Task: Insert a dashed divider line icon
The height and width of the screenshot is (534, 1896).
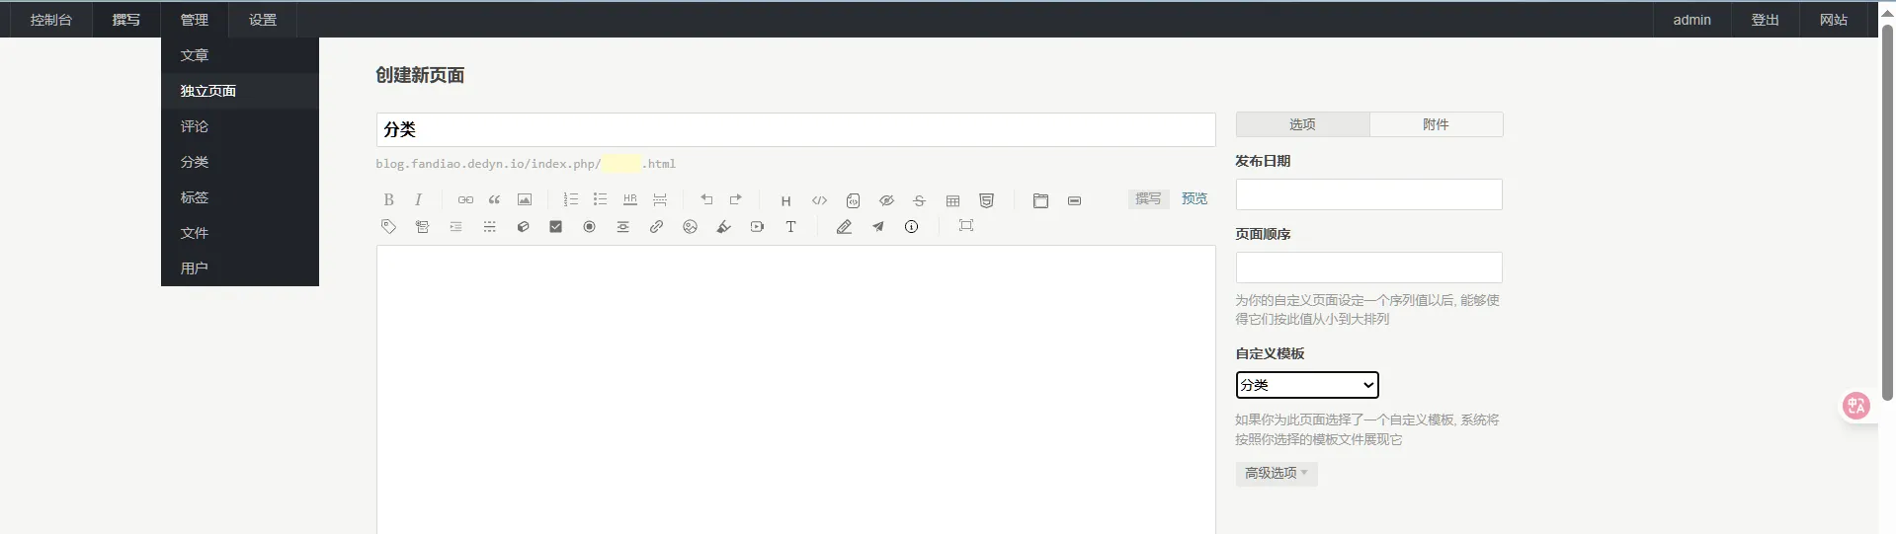Action: (490, 226)
